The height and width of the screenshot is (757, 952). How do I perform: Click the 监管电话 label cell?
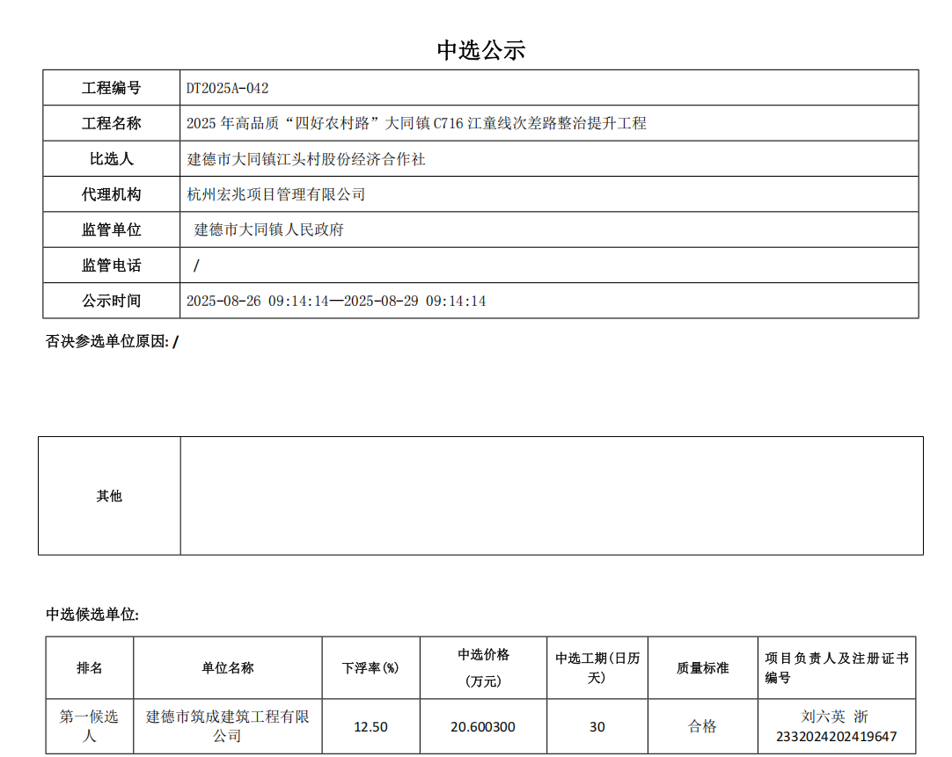[x=111, y=266]
